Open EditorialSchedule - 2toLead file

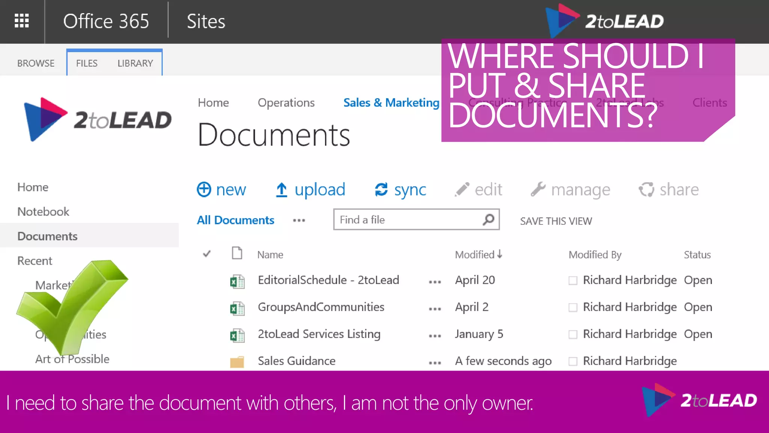[x=328, y=280]
